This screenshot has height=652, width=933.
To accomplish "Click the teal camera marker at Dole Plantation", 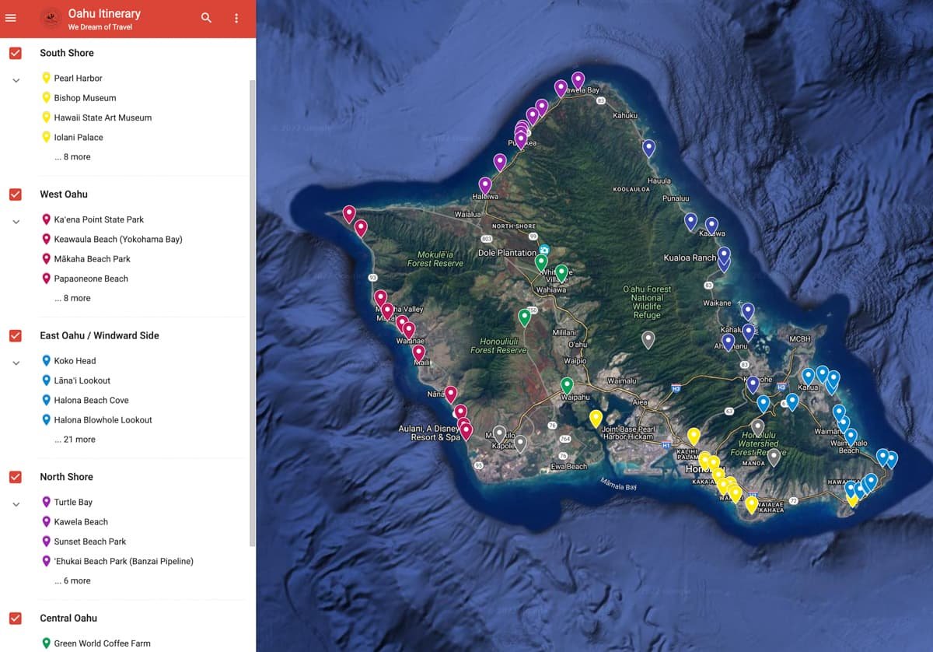I will click(x=544, y=250).
